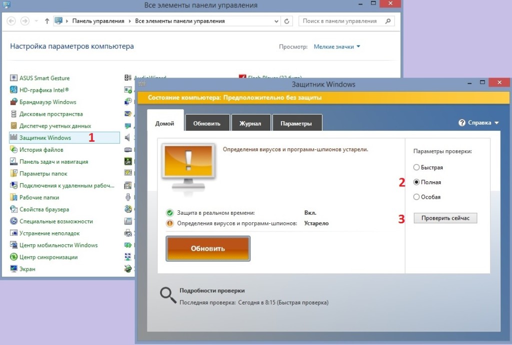This screenshot has width=512, height=345.
Task: Click the История файлов icon
Action: click(x=13, y=149)
